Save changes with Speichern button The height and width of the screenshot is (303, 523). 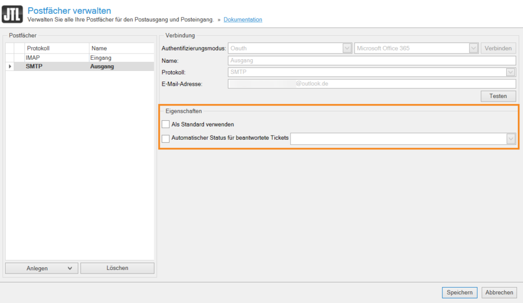coord(460,292)
